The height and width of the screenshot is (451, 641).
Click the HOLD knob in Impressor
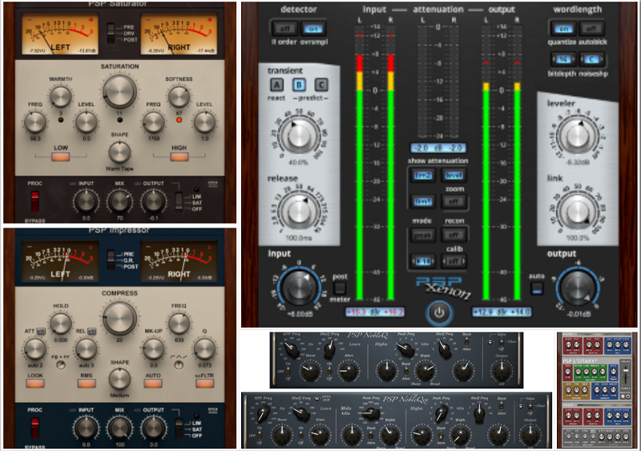pyautogui.click(x=61, y=324)
